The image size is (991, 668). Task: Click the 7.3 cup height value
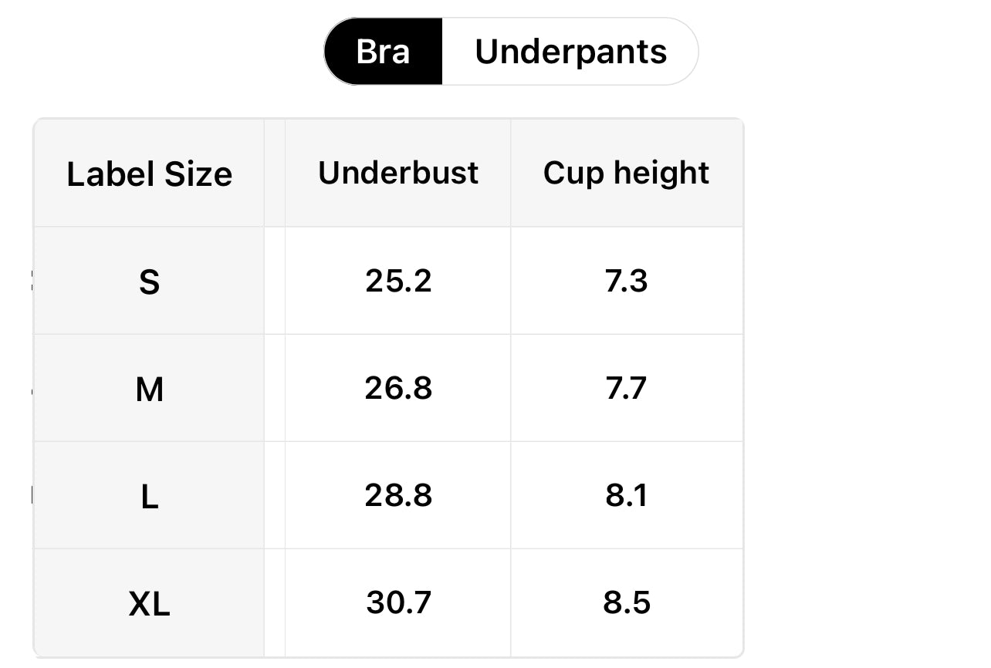[x=626, y=281]
